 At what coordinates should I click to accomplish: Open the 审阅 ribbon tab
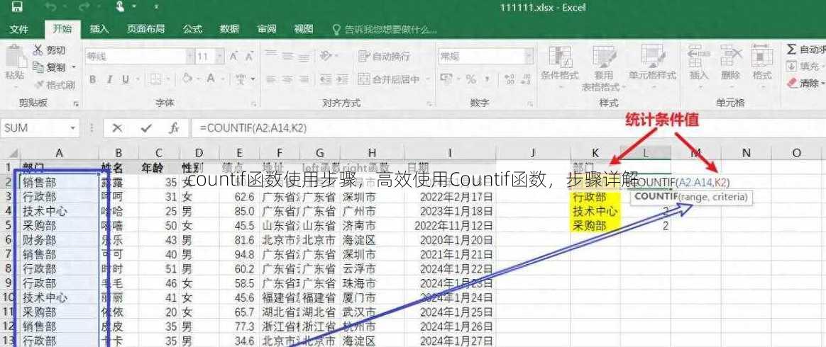tap(267, 29)
